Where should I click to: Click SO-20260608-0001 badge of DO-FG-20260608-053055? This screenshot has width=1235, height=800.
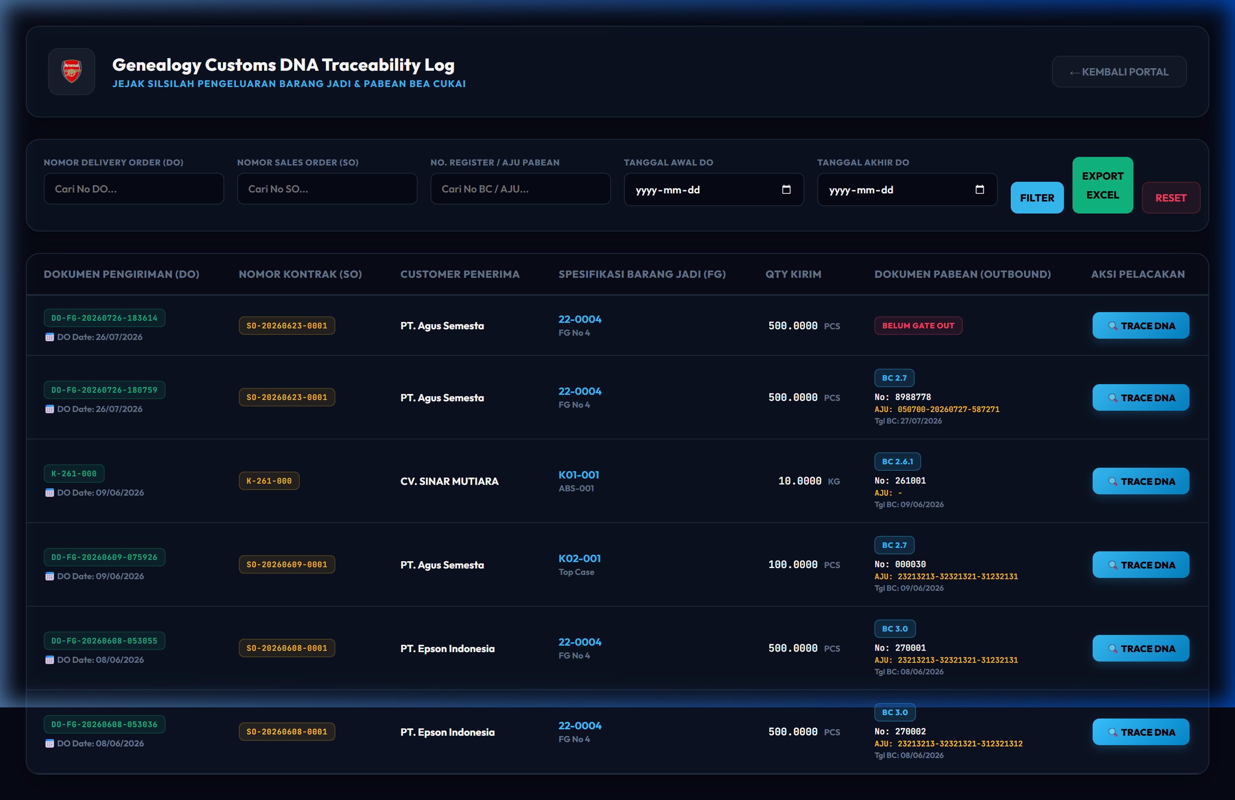(x=287, y=648)
